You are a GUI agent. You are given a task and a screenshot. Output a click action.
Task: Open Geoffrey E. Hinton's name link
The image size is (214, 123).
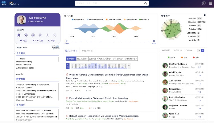pos(178,64)
